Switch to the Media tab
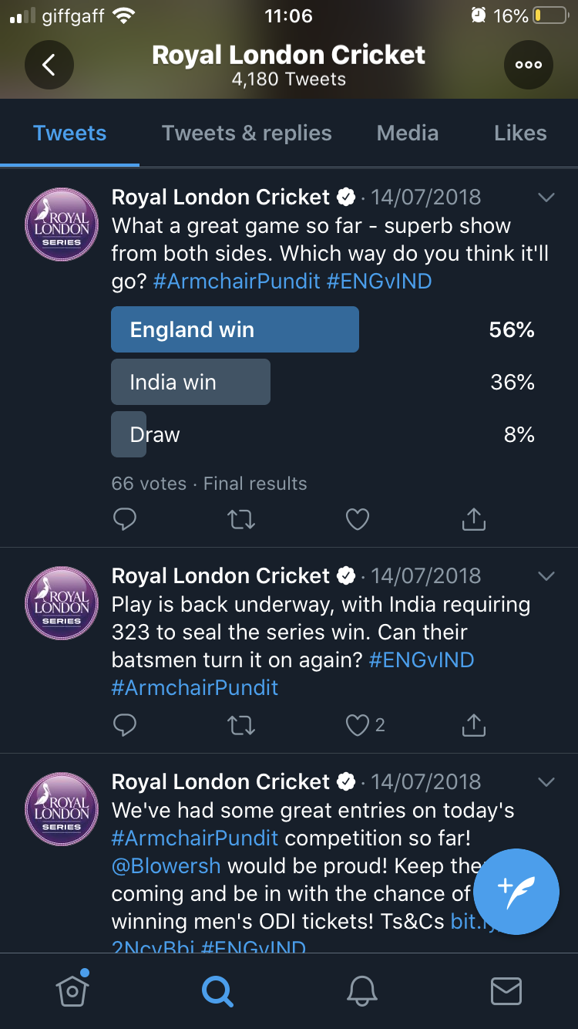 point(408,133)
